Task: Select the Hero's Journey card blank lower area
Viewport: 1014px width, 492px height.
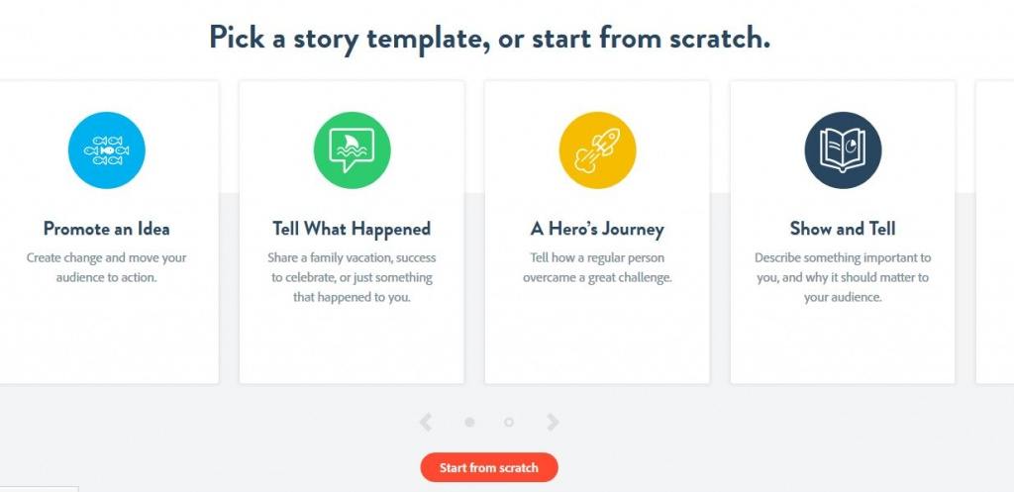Action: (x=597, y=337)
